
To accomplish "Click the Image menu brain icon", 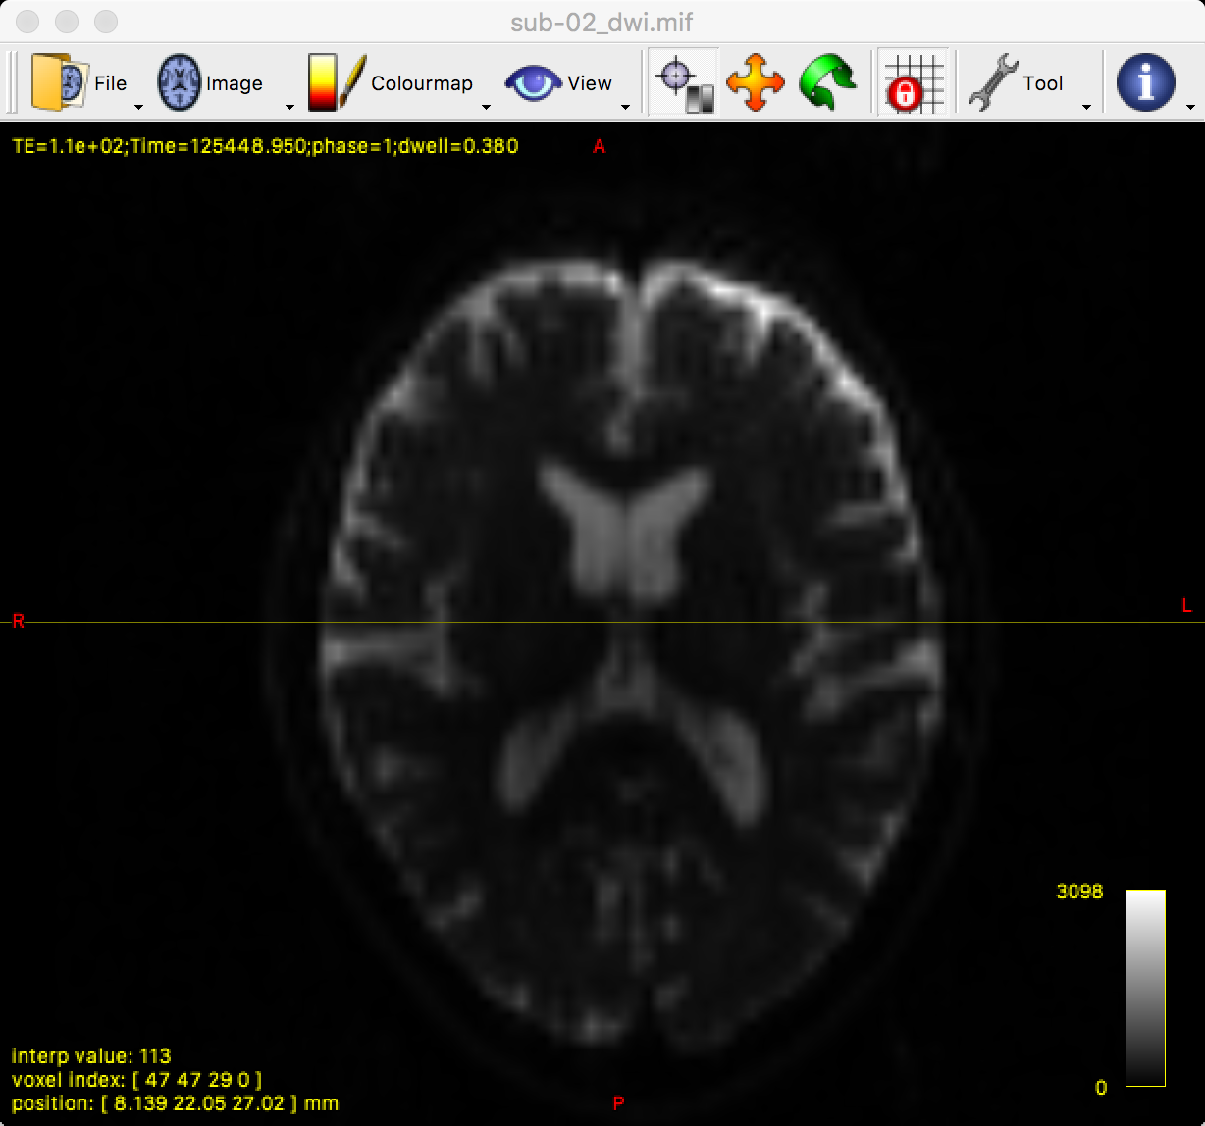I will pyautogui.click(x=180, y=82).
